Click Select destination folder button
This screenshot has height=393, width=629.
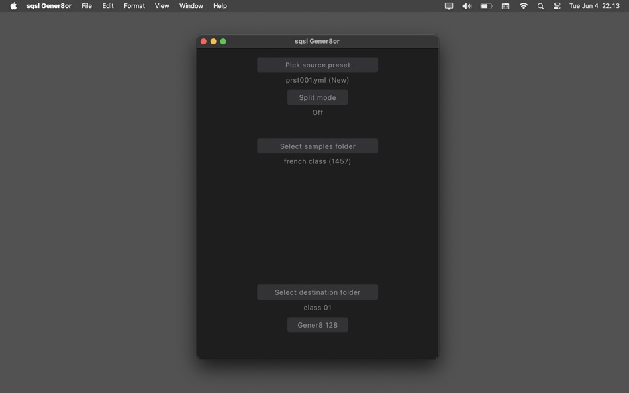317,292
